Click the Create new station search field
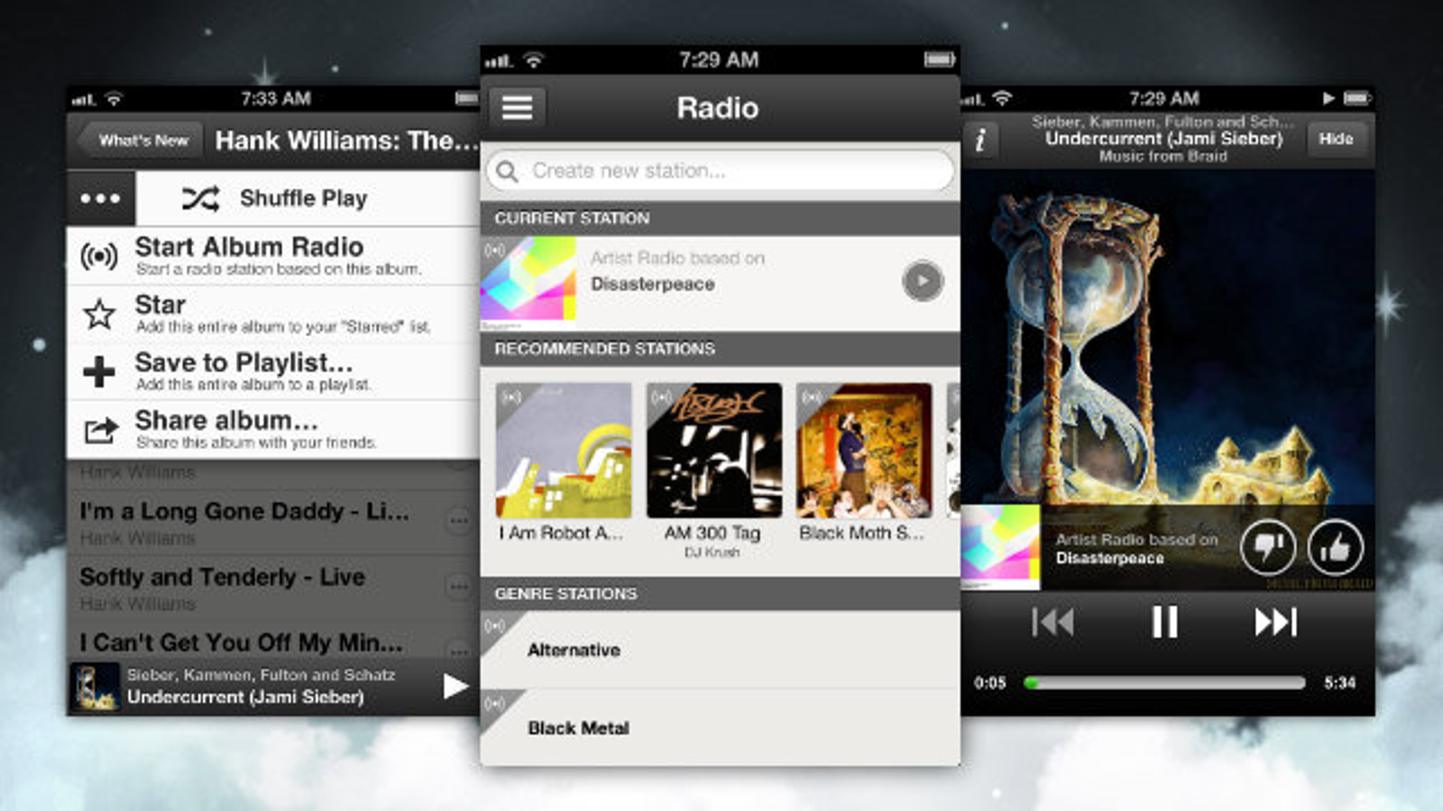1443x811 pixels. pos(720,170)
